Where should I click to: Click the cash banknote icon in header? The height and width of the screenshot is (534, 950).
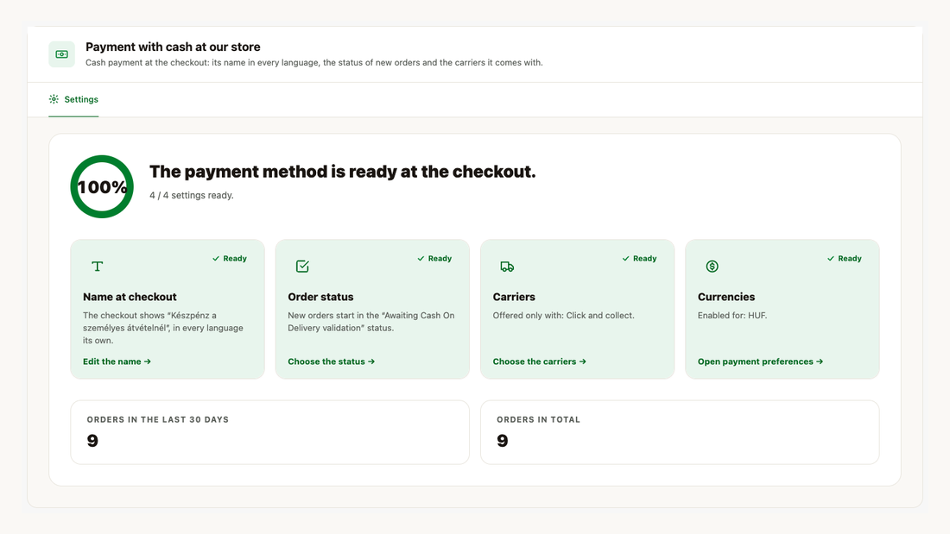click(x=62, y=54)
